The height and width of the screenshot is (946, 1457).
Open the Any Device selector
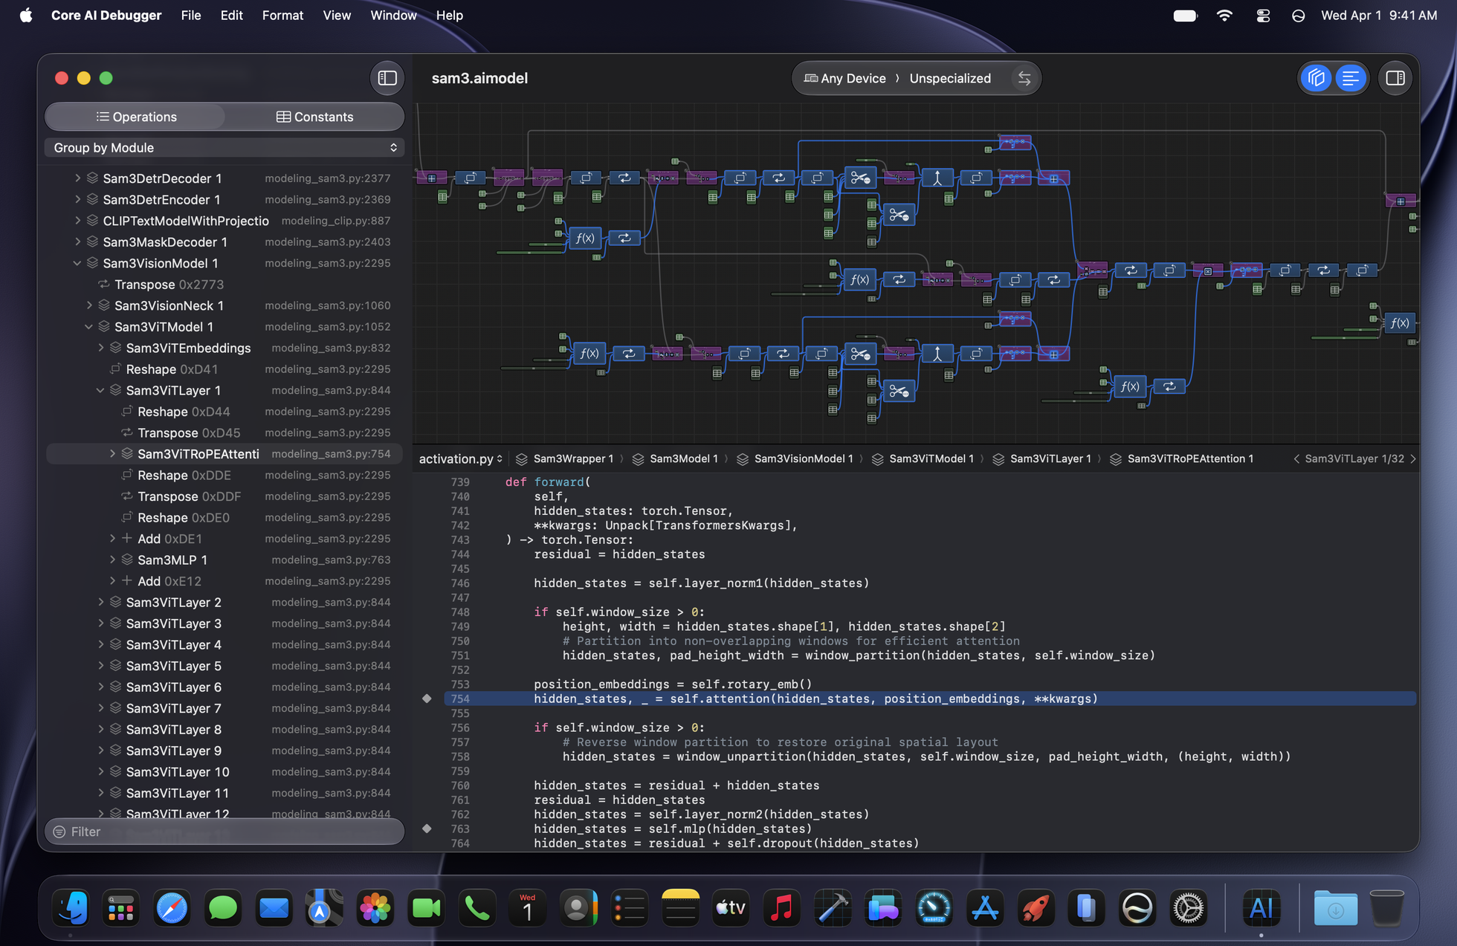(845, 78)
